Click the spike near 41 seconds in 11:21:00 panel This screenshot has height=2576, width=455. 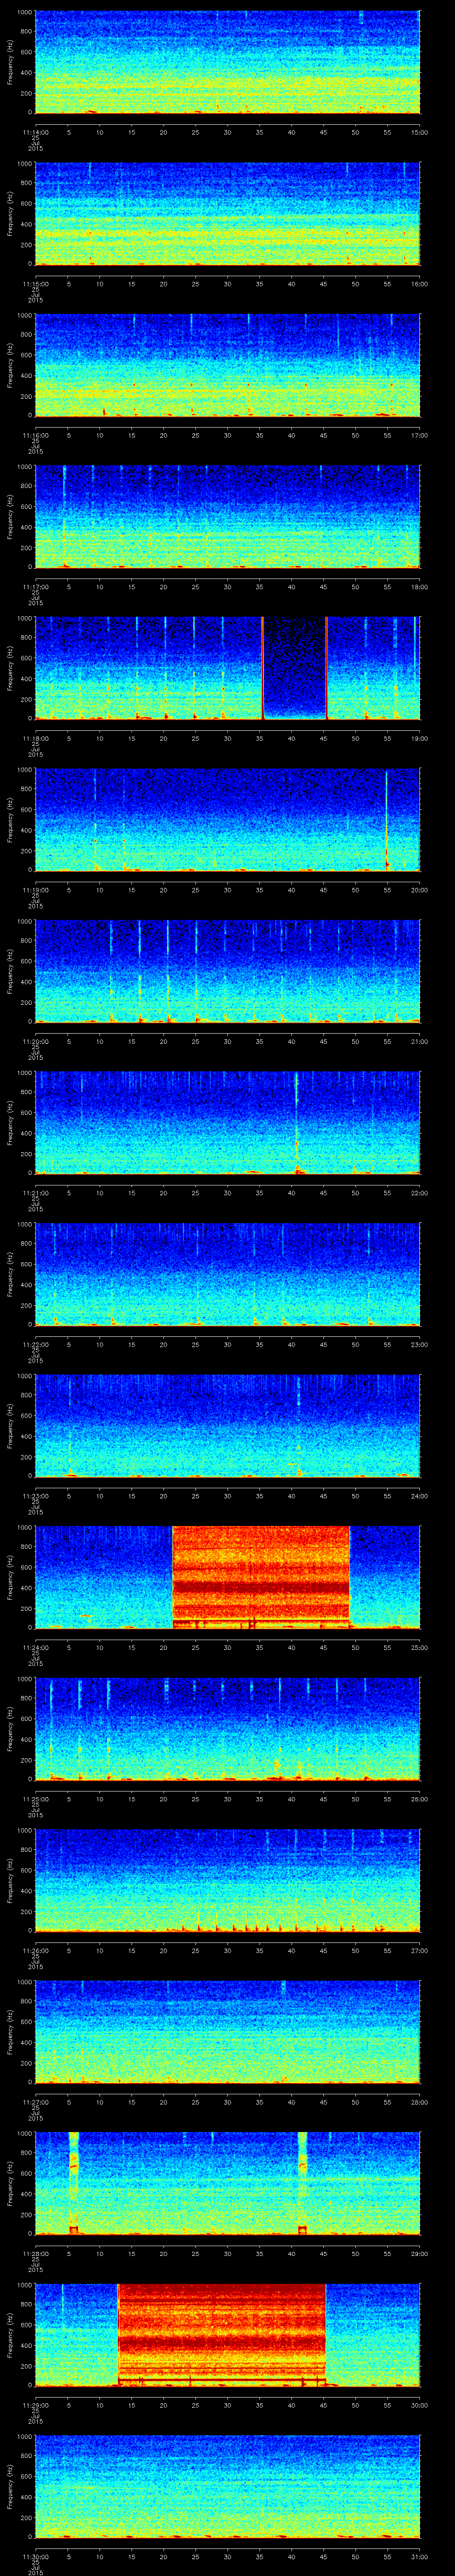pyautogui.click(x=297, y=1123)
